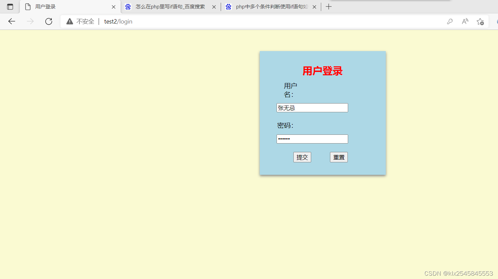Reset the form with 重置 button

[339, 157]
